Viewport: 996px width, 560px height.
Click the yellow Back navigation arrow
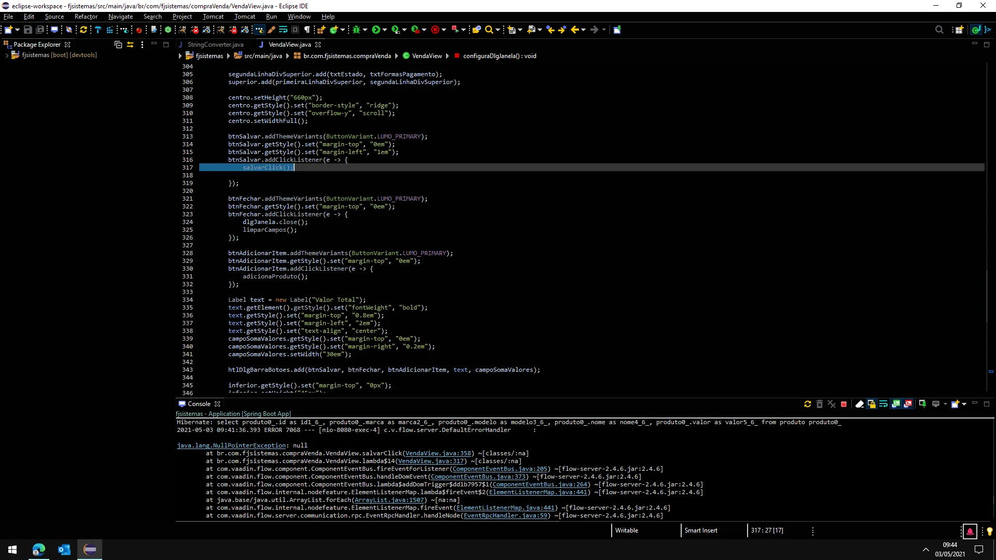[x=574, y=30]
